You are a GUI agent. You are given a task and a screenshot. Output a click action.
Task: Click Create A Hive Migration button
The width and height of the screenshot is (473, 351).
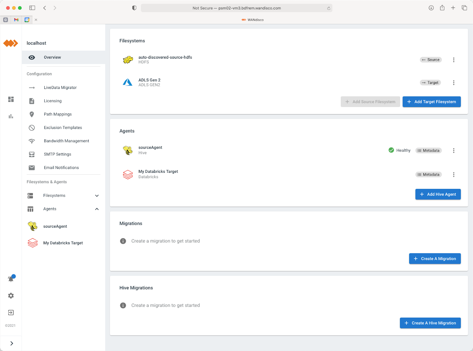(x=430, y=323)
